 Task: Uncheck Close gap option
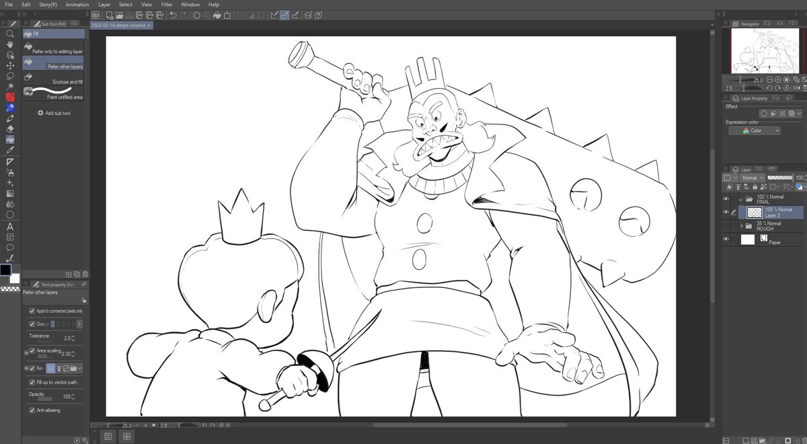(32, 324)
